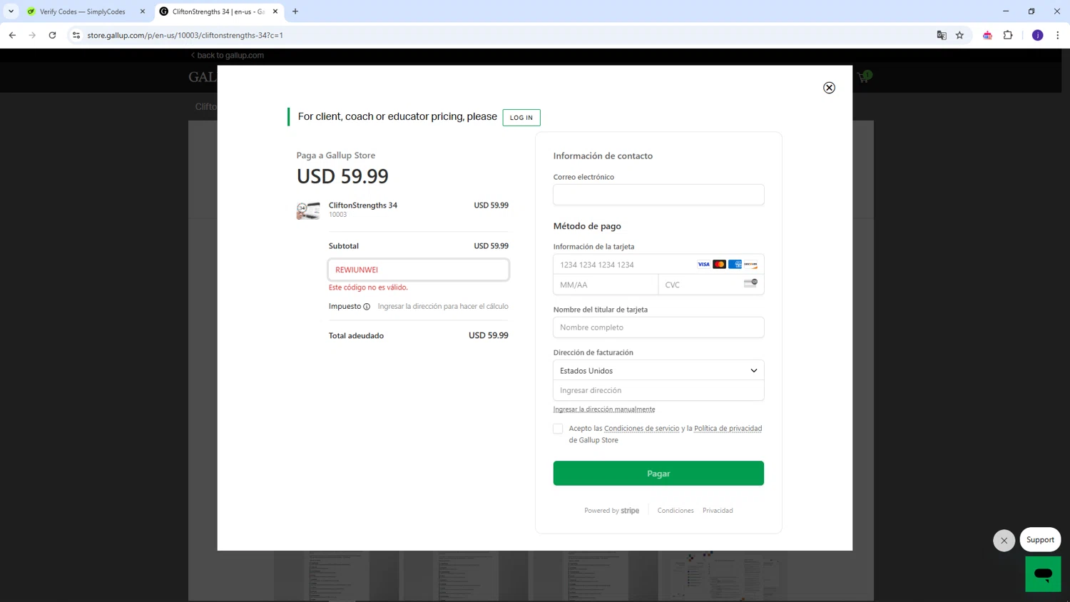Click the translate page icon
The height and width of the screenshot is (602, 1070).
pos(942,35)
